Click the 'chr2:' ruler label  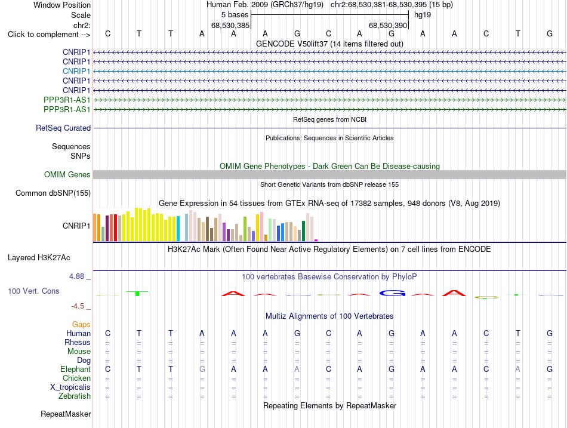[x=82, y=25]
